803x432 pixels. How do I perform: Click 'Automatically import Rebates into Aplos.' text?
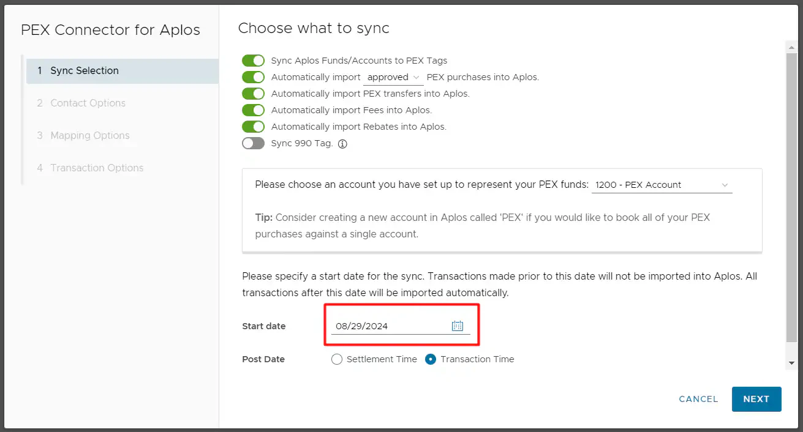click(359, 127)
